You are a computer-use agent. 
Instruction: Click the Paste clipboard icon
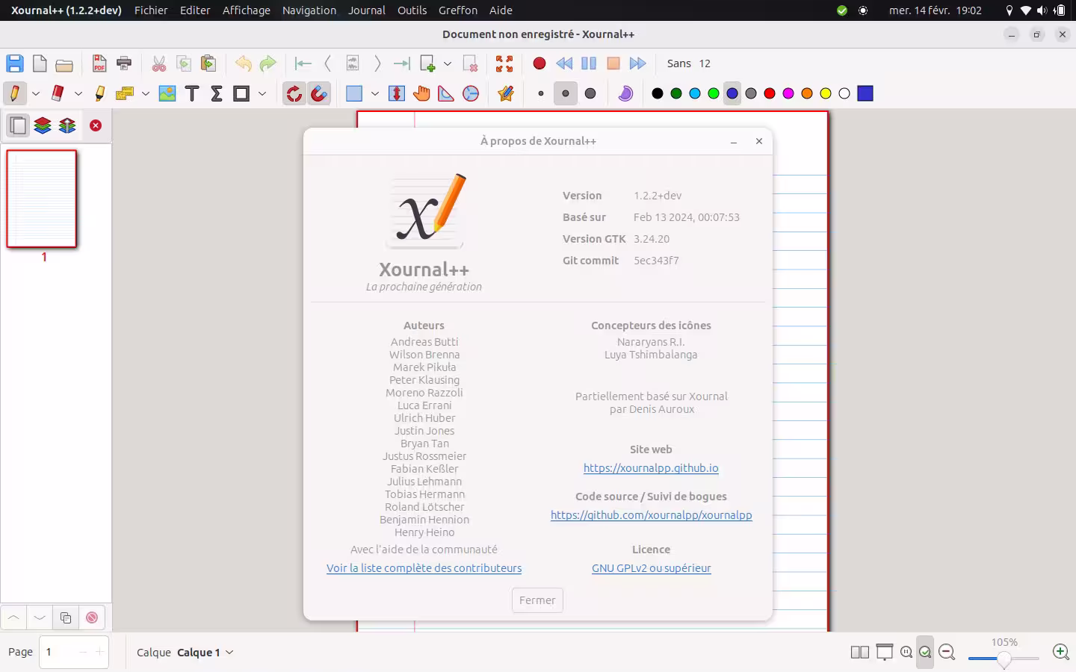[x=208, y=63]
